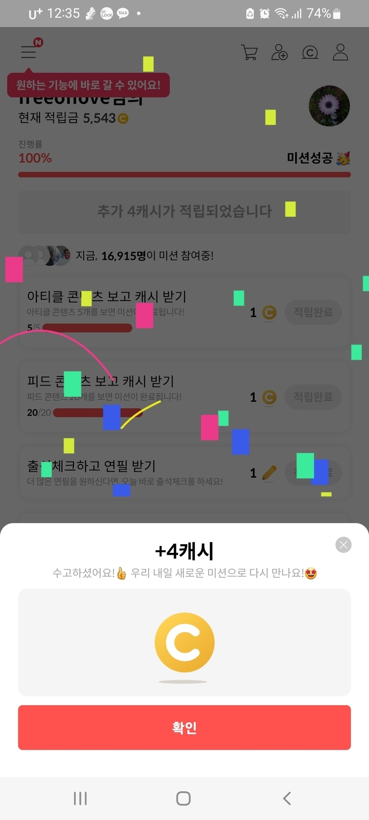The height and width of the screenshot is (820, 369).
Task: Open the attendance check pencil mission
Action: pos(184,473)
